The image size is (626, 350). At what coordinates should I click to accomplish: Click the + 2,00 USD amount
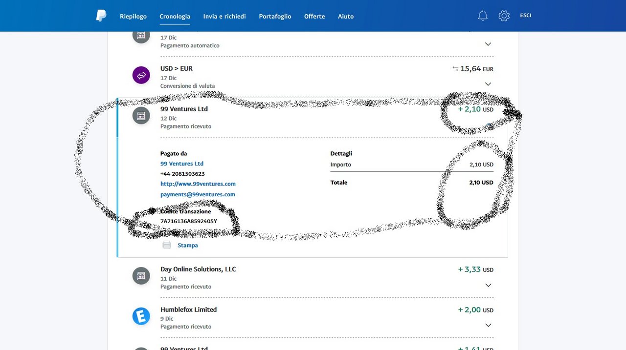click(x=475, y=309)
